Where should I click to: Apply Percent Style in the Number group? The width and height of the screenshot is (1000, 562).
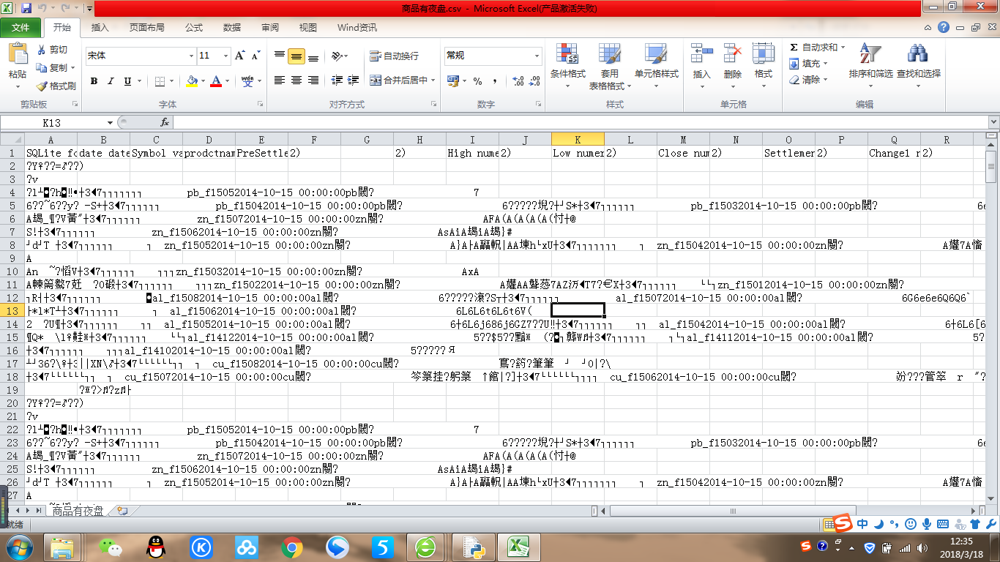click(477, 80)
